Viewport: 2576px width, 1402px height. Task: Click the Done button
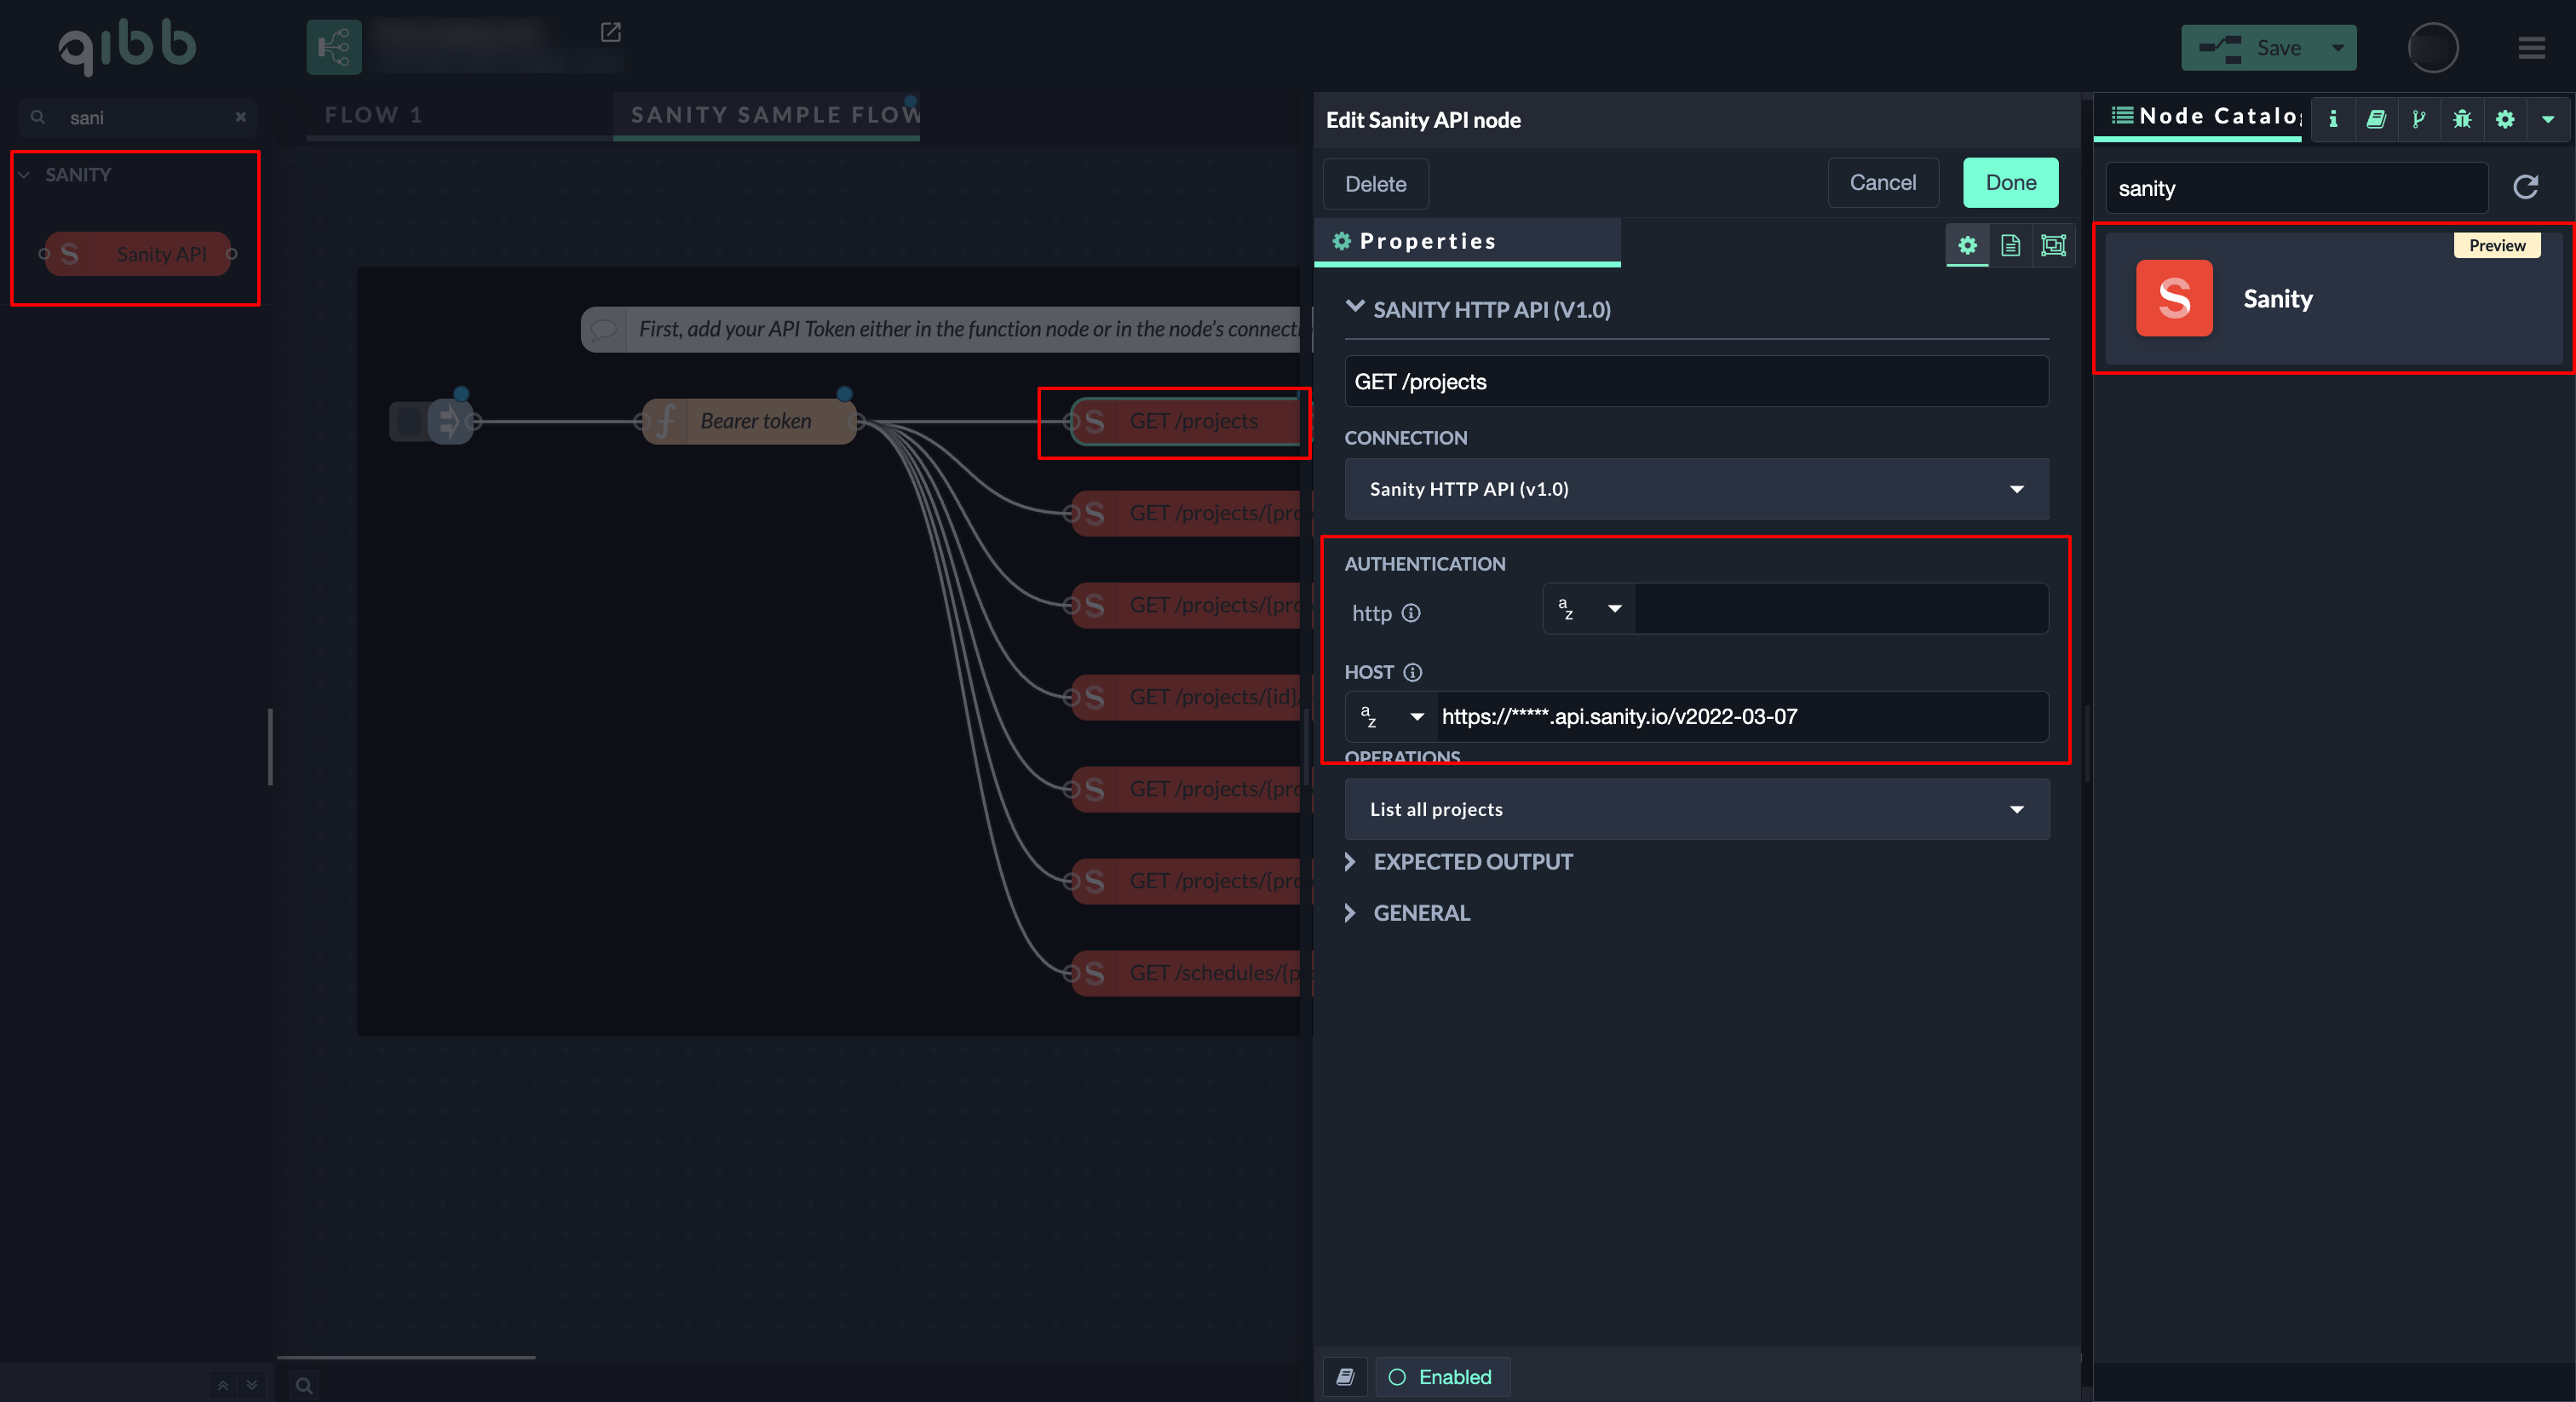coord(2010,183)
